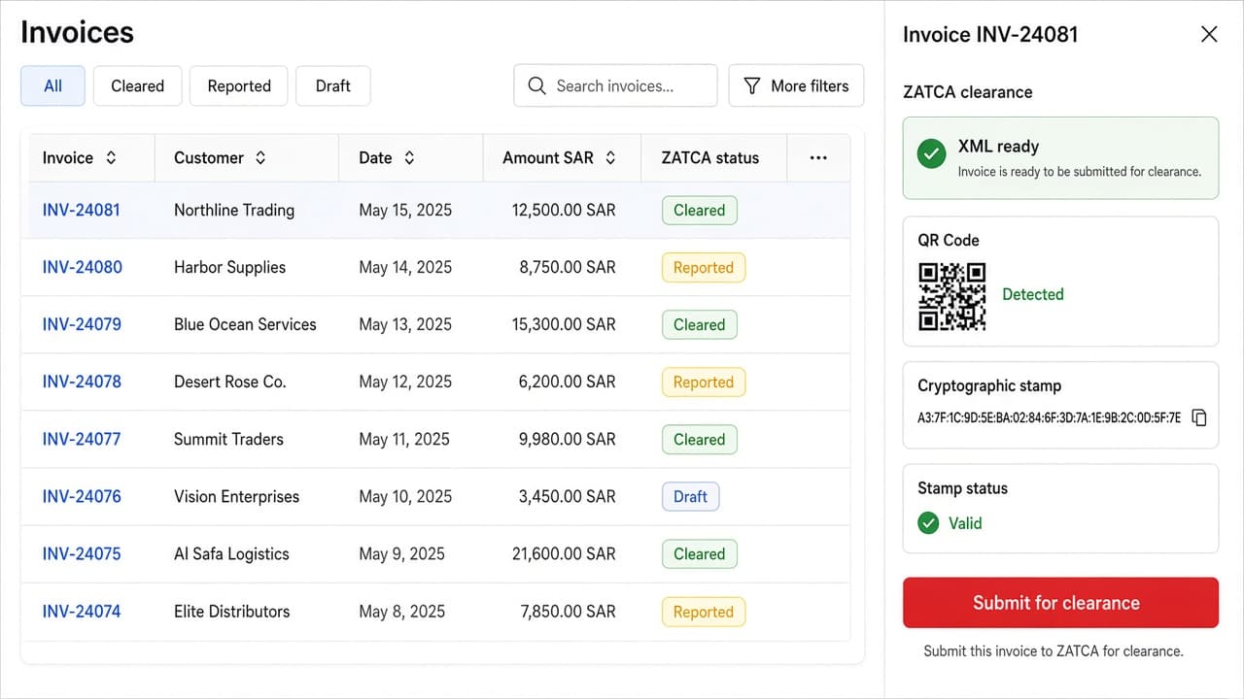Click the Reported badge for Harbor Supplies
The width and height of the screenshot is (1244, 699).
pos(704,267)
